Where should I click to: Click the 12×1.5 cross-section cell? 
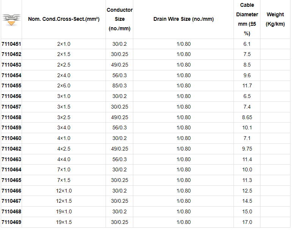tap(64, 201)
